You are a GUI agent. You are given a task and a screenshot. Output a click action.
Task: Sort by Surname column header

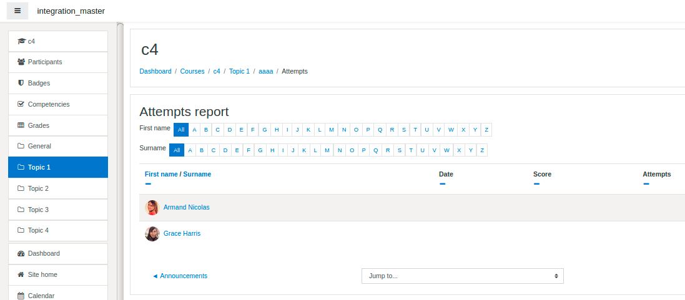click(x=197, y=174)
